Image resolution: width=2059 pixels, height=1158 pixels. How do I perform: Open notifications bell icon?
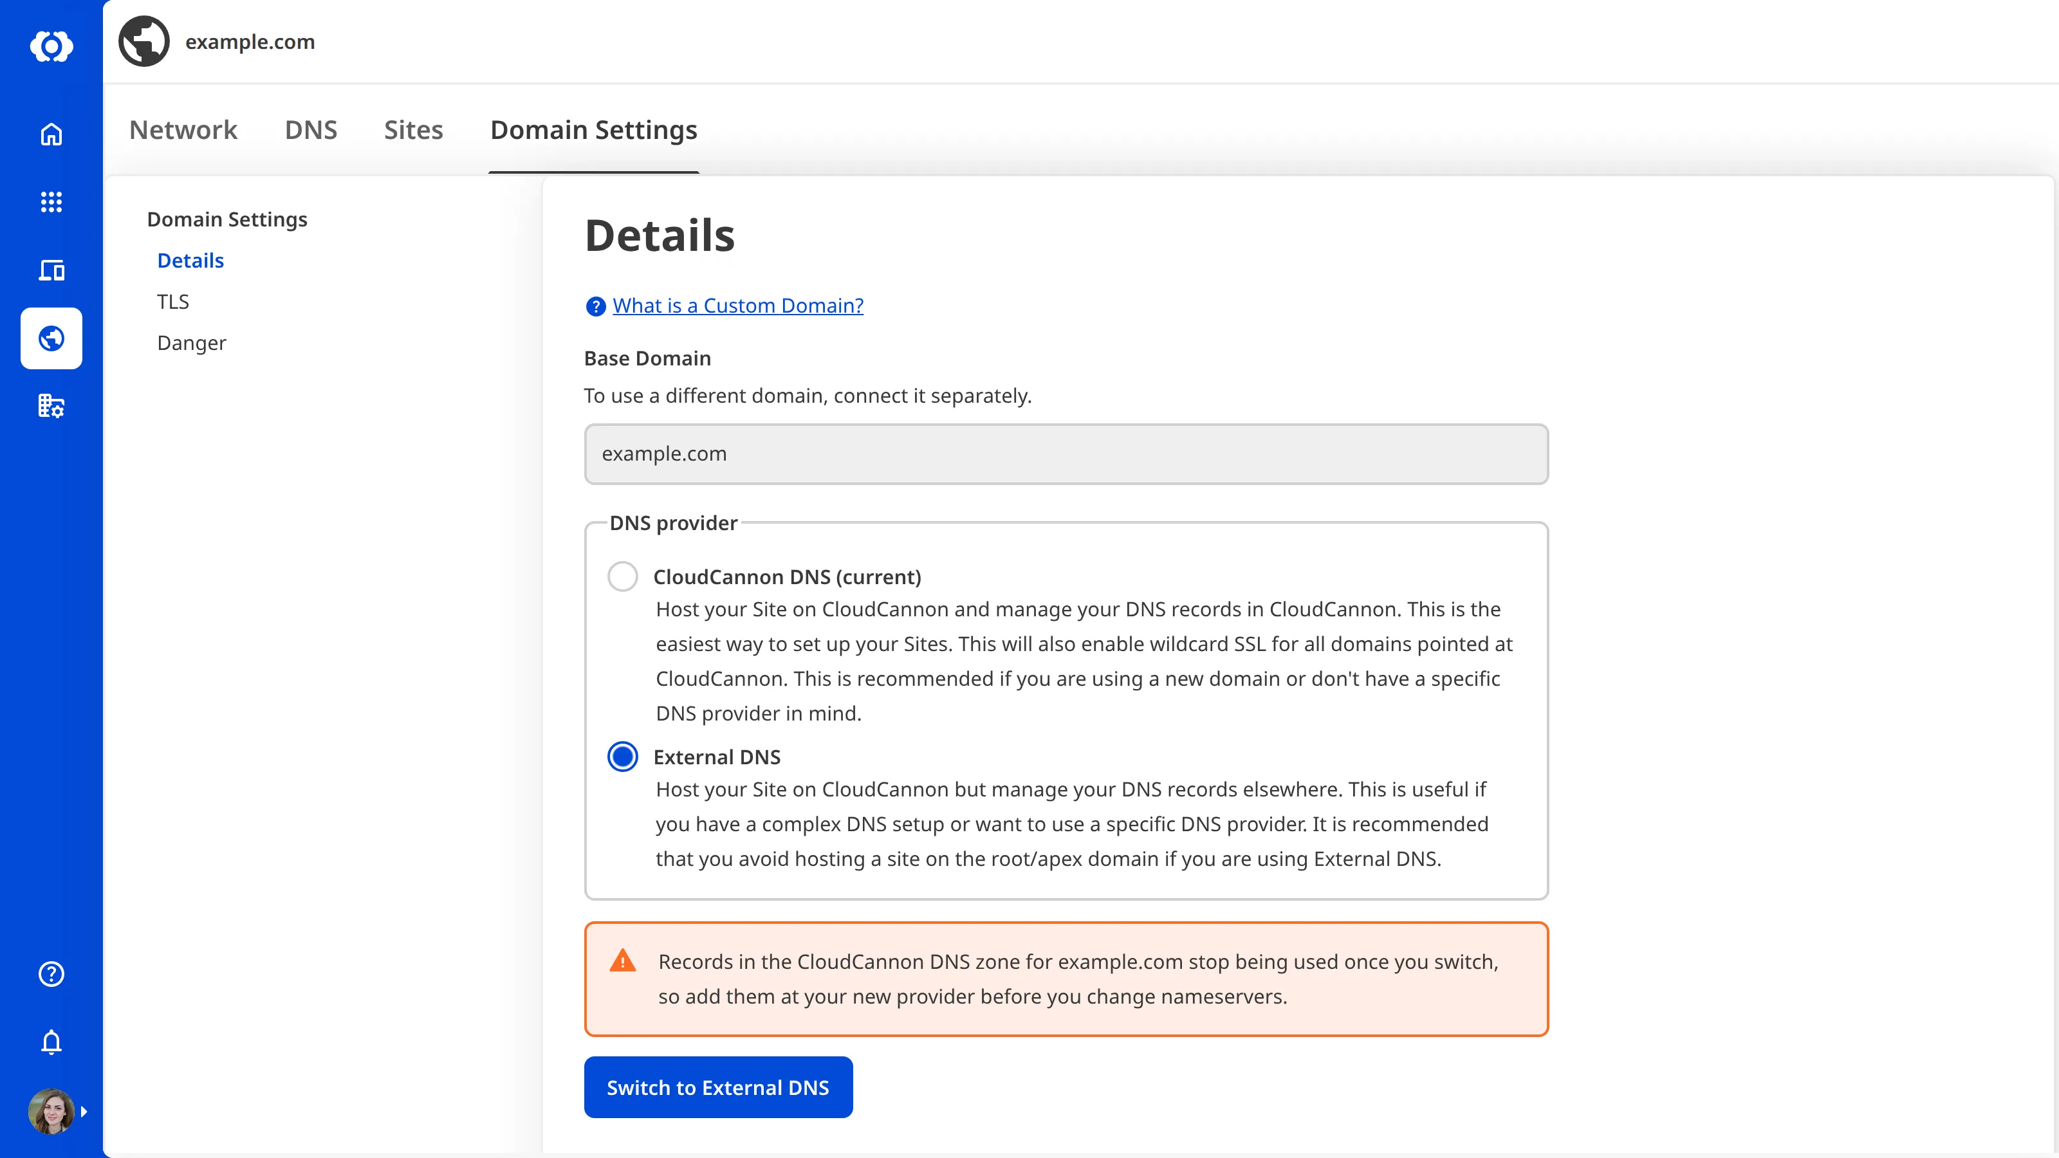coord(51,1042)
